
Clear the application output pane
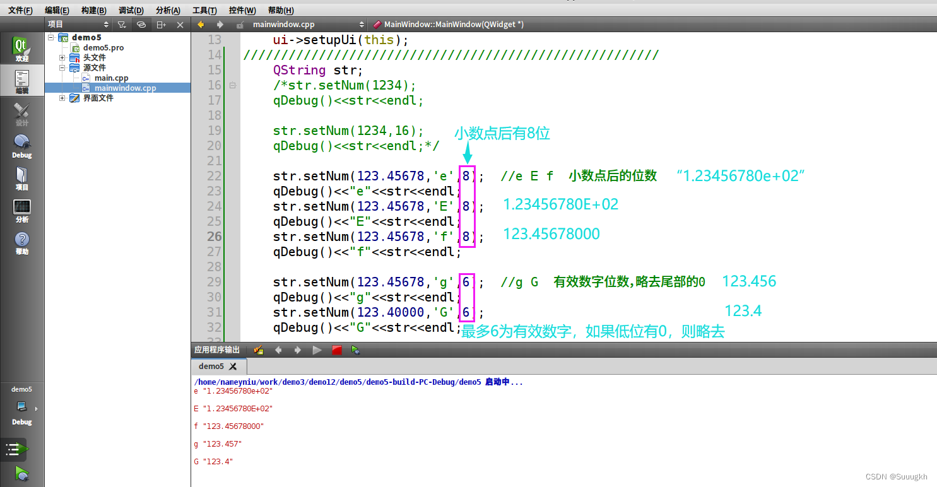[259, 349]
